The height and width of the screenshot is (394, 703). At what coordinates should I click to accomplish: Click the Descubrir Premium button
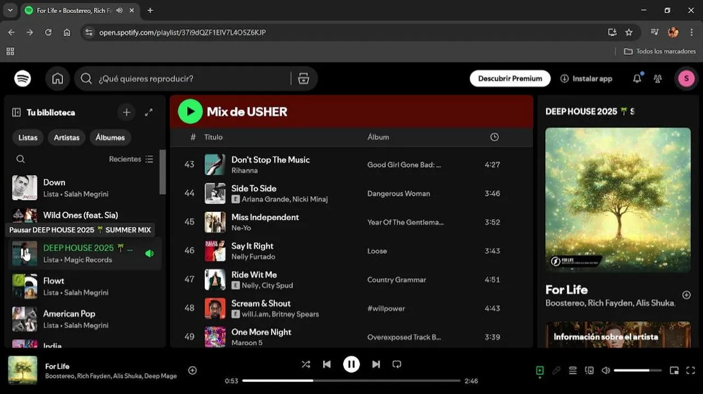click(510, 78)
